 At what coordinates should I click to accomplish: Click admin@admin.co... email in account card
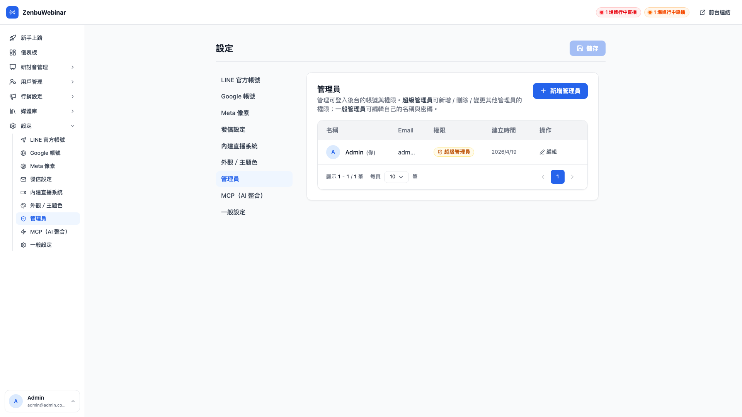(x=46, y=405)
